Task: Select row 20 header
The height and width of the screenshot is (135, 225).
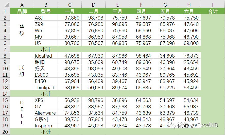Action: [x=5, y=132]
